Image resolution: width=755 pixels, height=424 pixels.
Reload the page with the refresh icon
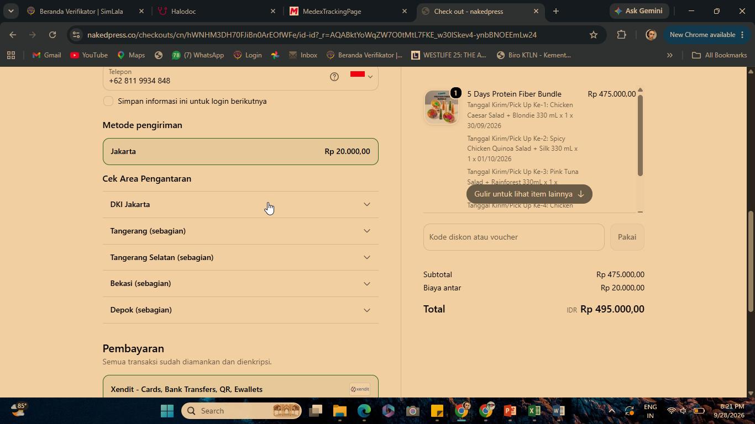coord(53,35)
